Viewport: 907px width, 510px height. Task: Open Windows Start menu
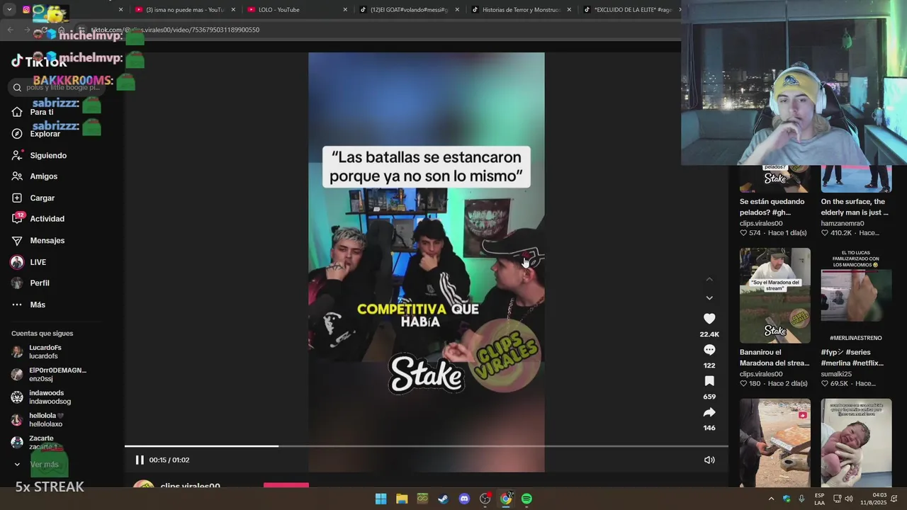tap(381, 499)
